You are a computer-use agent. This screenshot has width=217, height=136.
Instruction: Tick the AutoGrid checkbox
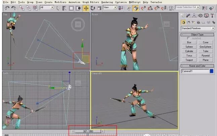188,38
